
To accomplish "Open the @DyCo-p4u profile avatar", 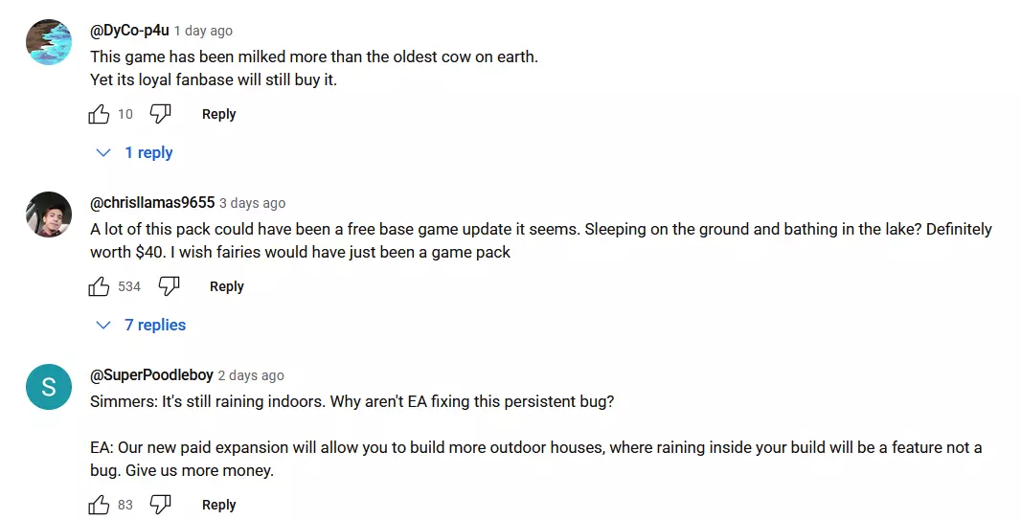I will click(49, 42).
